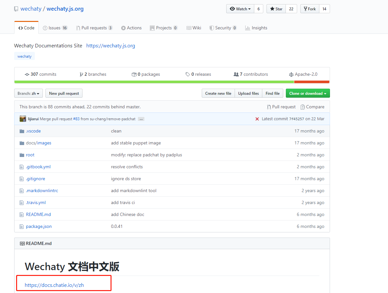Click the README.md header icon
This screenshot has height=293, width=388.
pyautogui.click(x=22, y=243)
